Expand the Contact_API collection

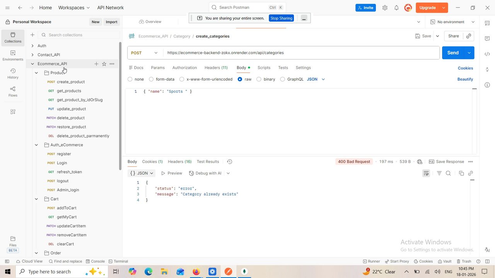tap(32, 55)
